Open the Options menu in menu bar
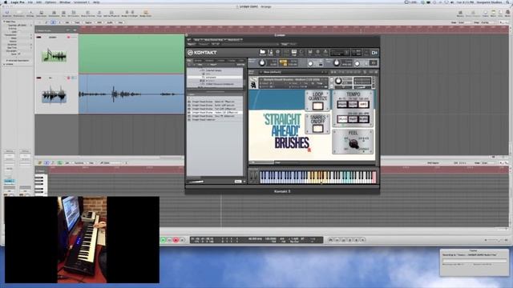The height and width of the screenshot is (288, 513). [x=50, y=2]
